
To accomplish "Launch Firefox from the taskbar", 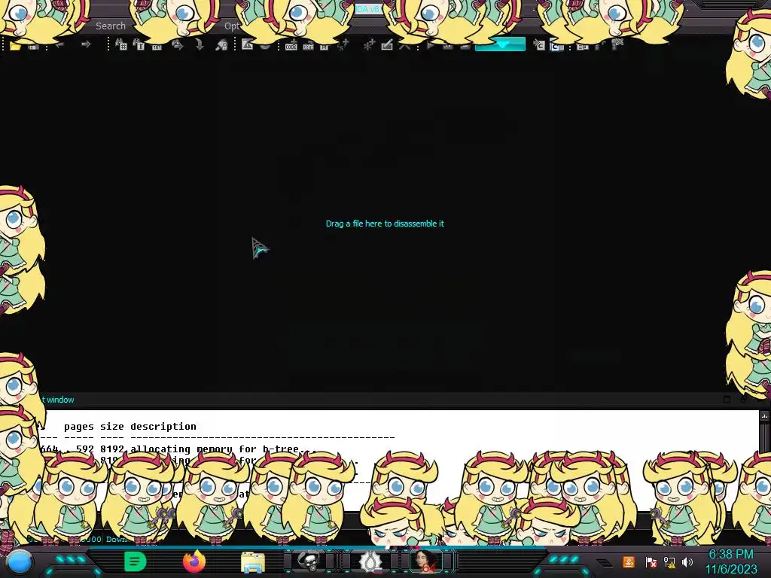I will [194, 561].
